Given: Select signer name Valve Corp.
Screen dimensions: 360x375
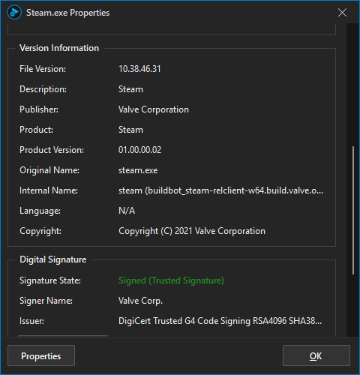Looking at the screenshot, I should [x=140, y=301].
